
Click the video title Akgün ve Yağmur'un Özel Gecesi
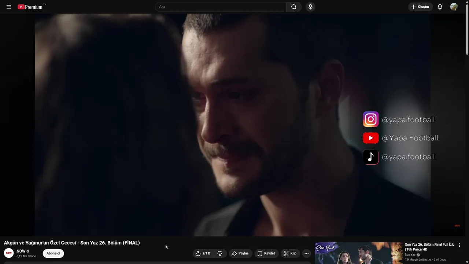click(x=72, y=243)
